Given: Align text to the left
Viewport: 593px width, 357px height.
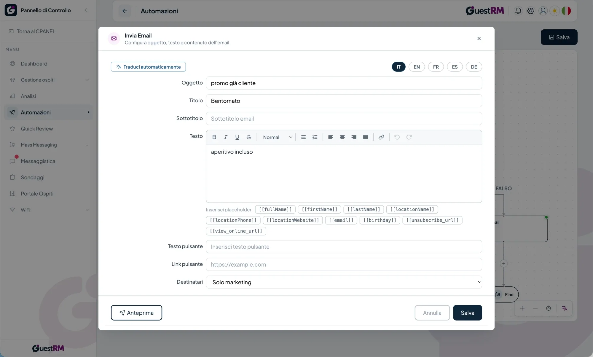Looking at the screenshot, I should coord(331,137).
